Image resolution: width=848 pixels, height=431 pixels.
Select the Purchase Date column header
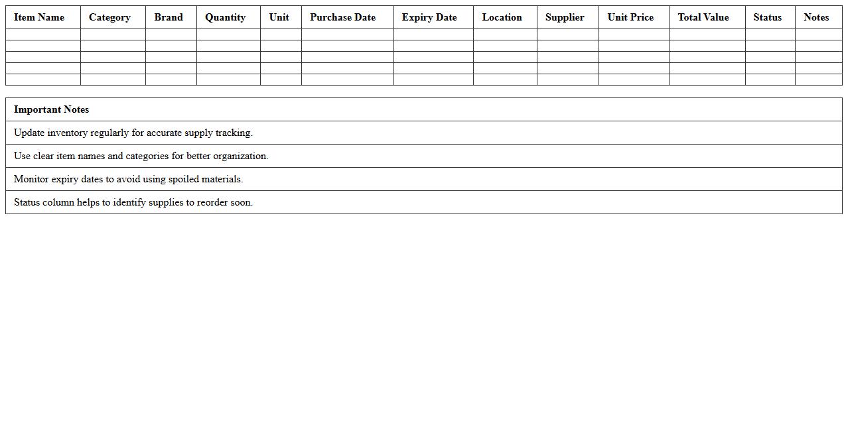click(342, 17)
